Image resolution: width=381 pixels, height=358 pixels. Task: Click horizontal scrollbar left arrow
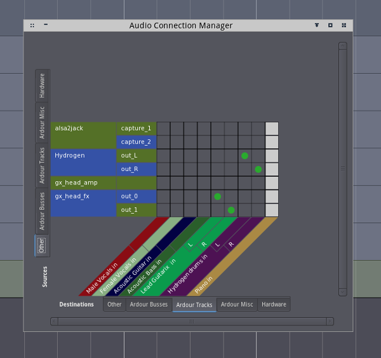click(x=54, y=321)
